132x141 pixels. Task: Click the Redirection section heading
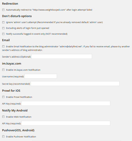pos(10,4)
